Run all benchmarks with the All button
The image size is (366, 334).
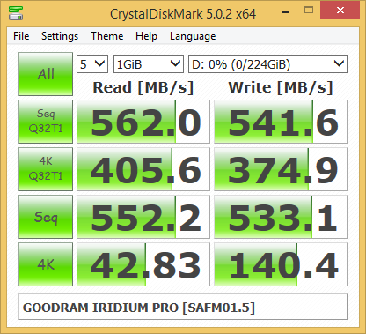(x=46, y=74)
